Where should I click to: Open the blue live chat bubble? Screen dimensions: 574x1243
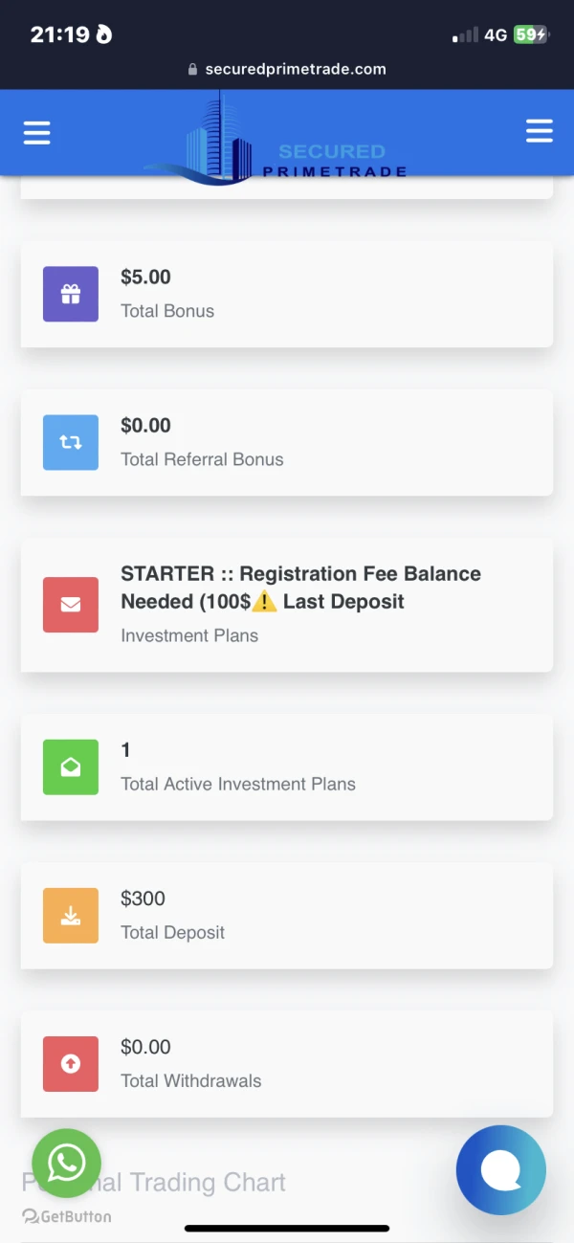click(500, 1169)
